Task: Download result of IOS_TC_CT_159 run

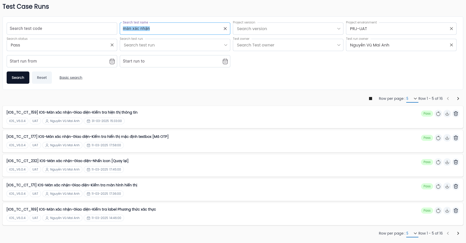Action: click(x=447, y=114)
